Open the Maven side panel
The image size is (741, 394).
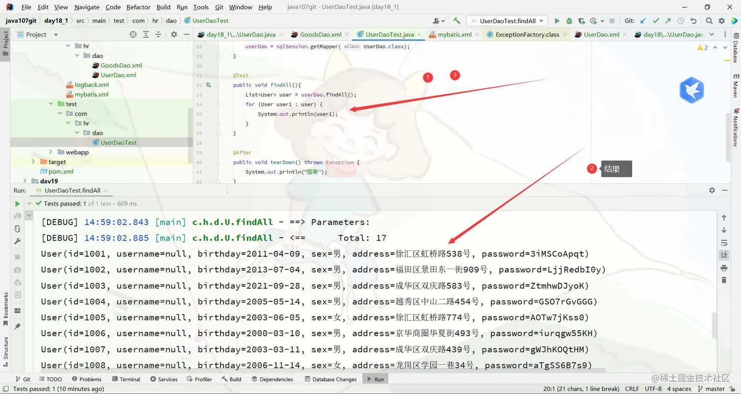pyautogui.click(x=736, y=85)
